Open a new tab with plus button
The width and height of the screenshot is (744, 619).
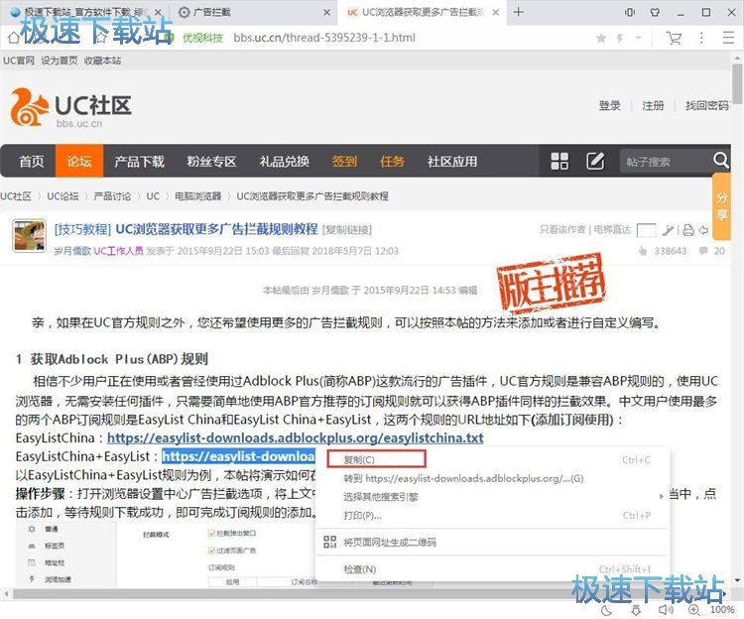[x=518, y=12]
